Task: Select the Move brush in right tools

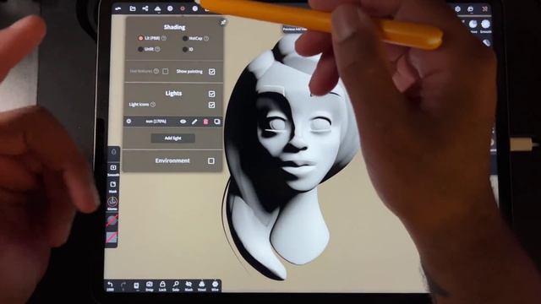Action: tap(473, 26)
